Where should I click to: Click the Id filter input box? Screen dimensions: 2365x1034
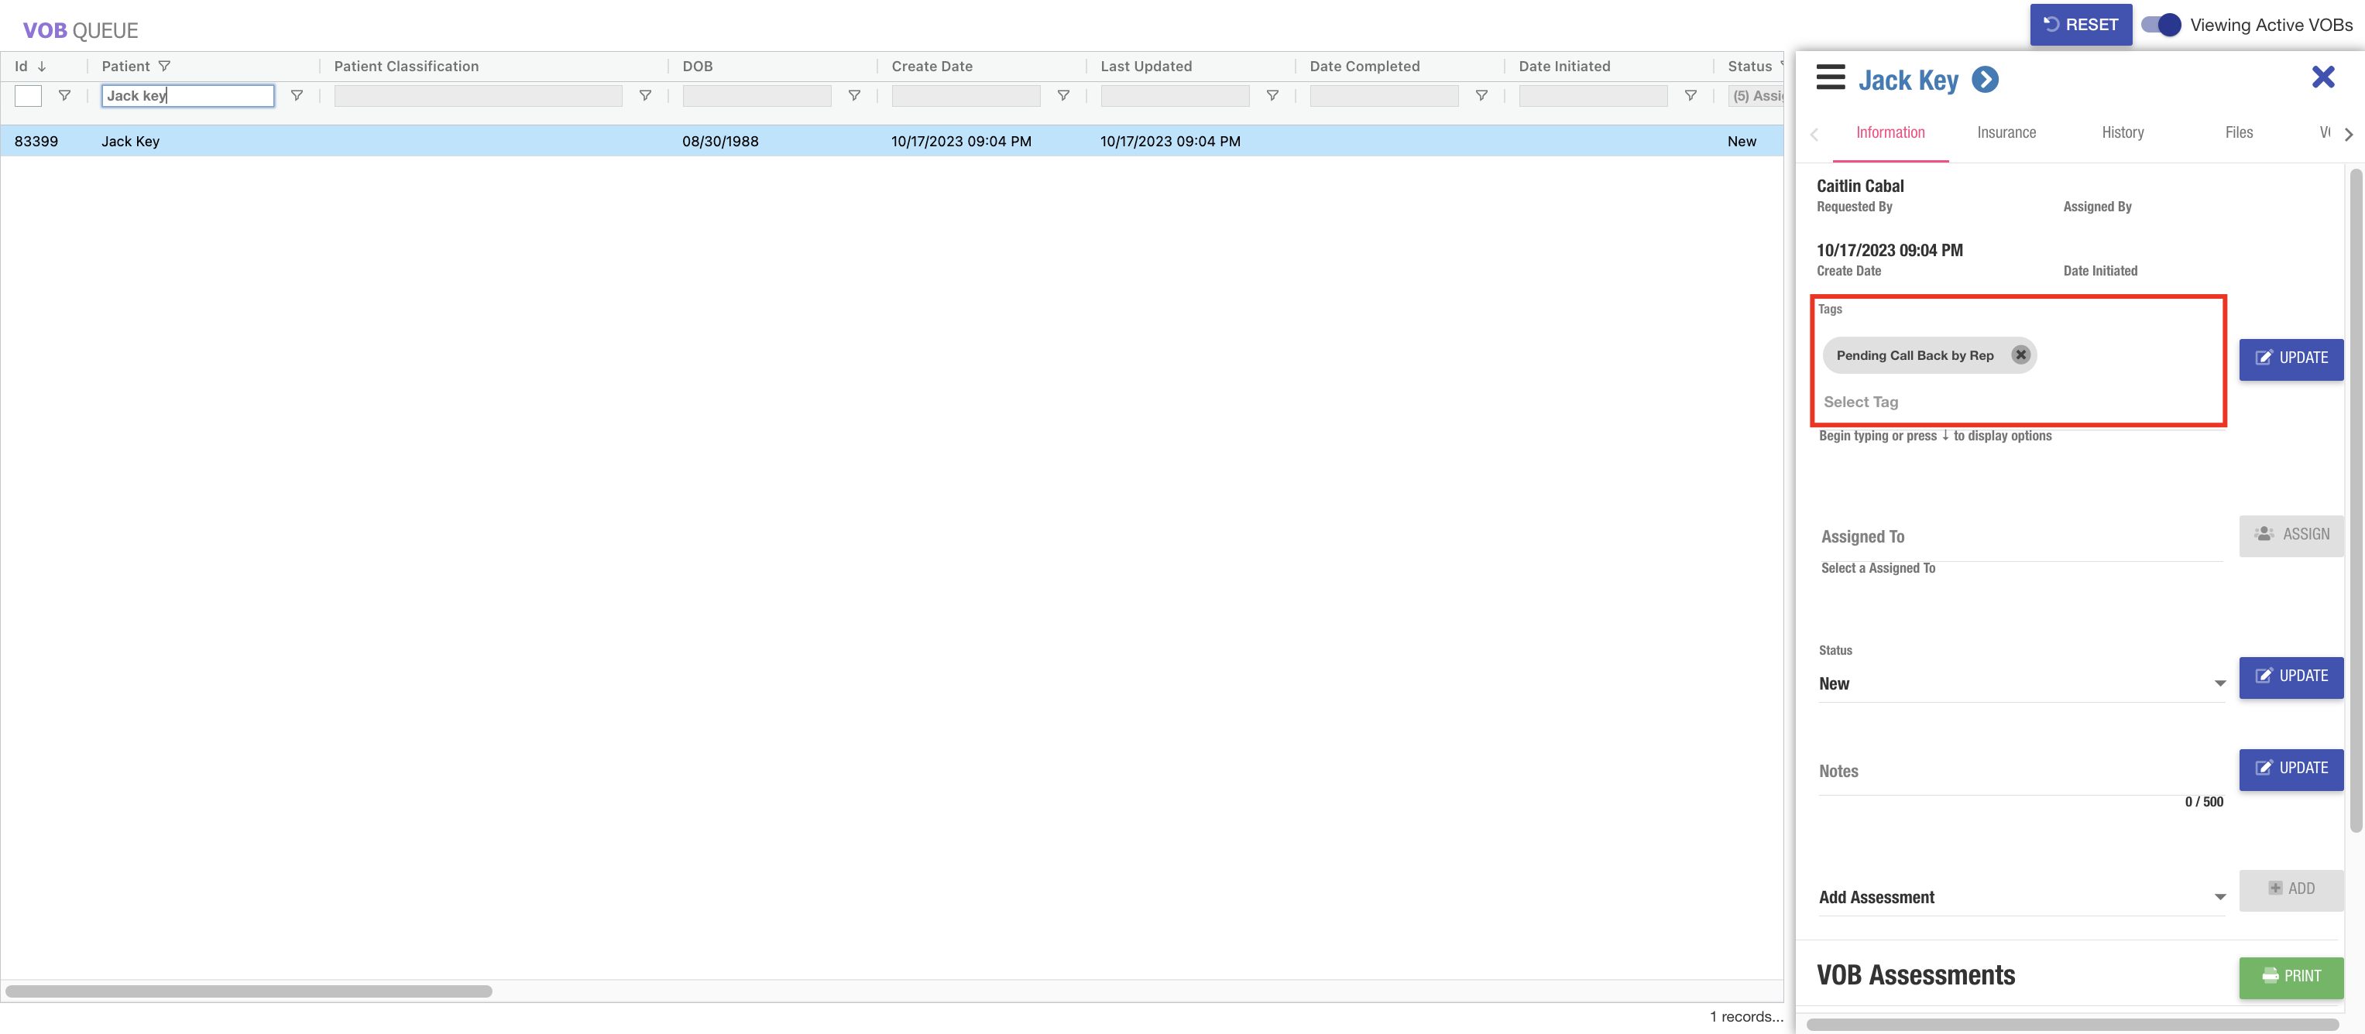[x=29, y=95]
